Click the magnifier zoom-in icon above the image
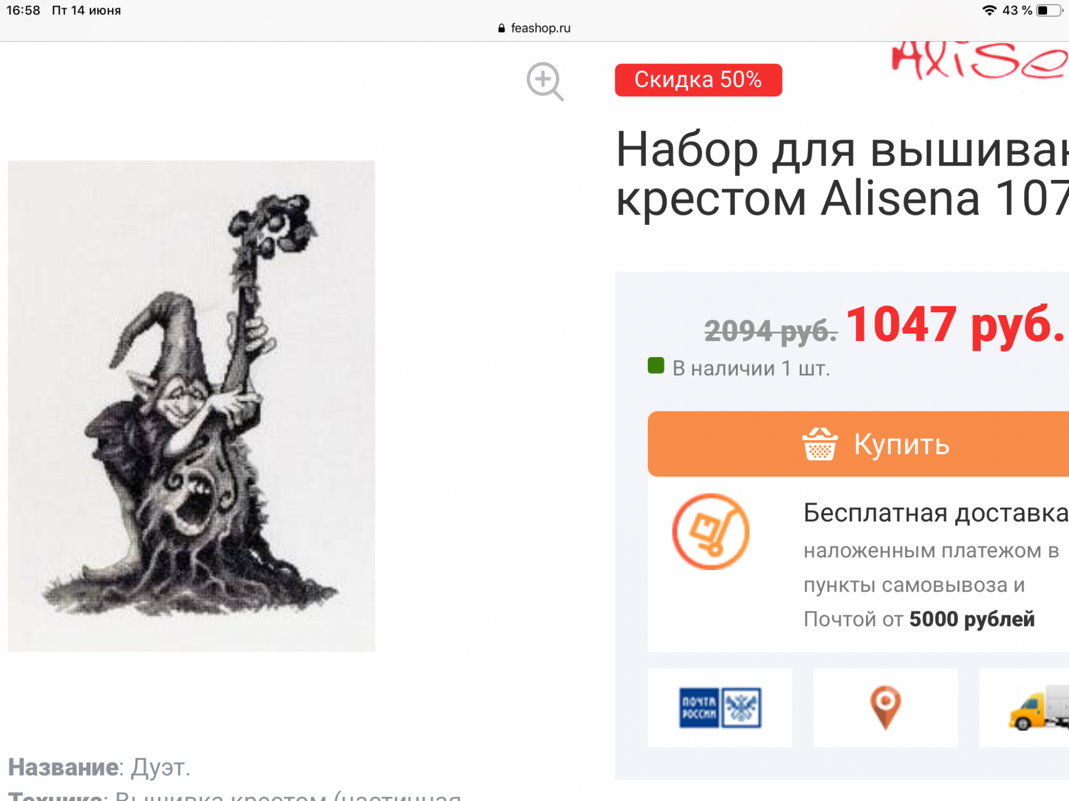Screen dimensions: 1069x801 click(545, 82)
